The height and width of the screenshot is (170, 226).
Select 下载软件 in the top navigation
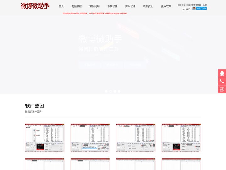click(112, 6)
